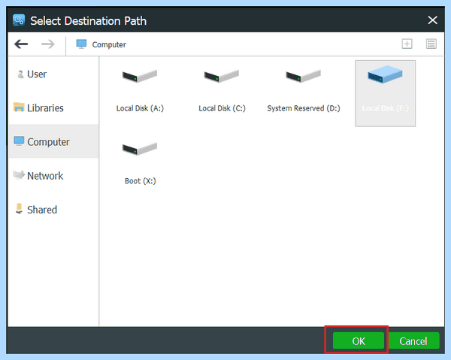Switch to list view icon

[431, 44]
